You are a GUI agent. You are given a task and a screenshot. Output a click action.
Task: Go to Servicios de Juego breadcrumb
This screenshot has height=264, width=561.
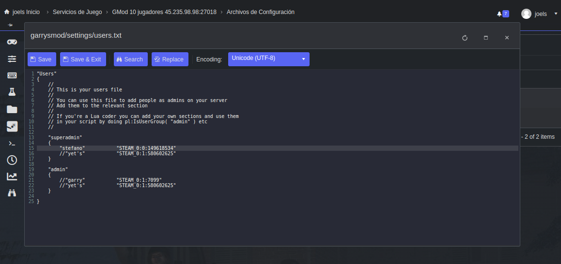pos(77,12)
